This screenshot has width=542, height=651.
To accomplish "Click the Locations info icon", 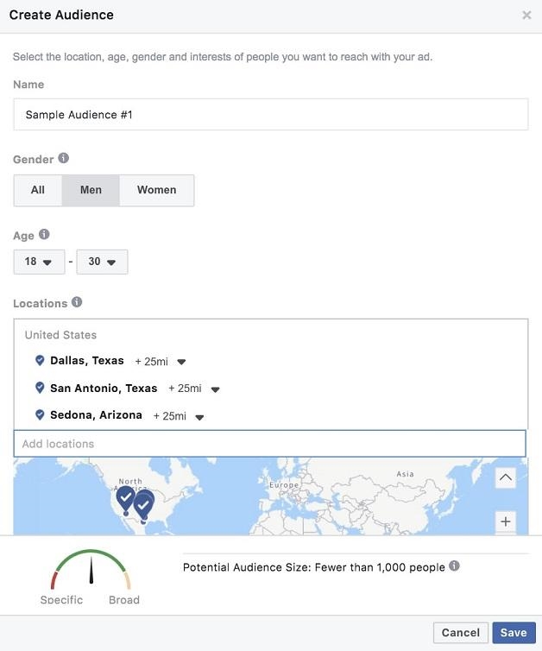I will click(x=77, y=302).
